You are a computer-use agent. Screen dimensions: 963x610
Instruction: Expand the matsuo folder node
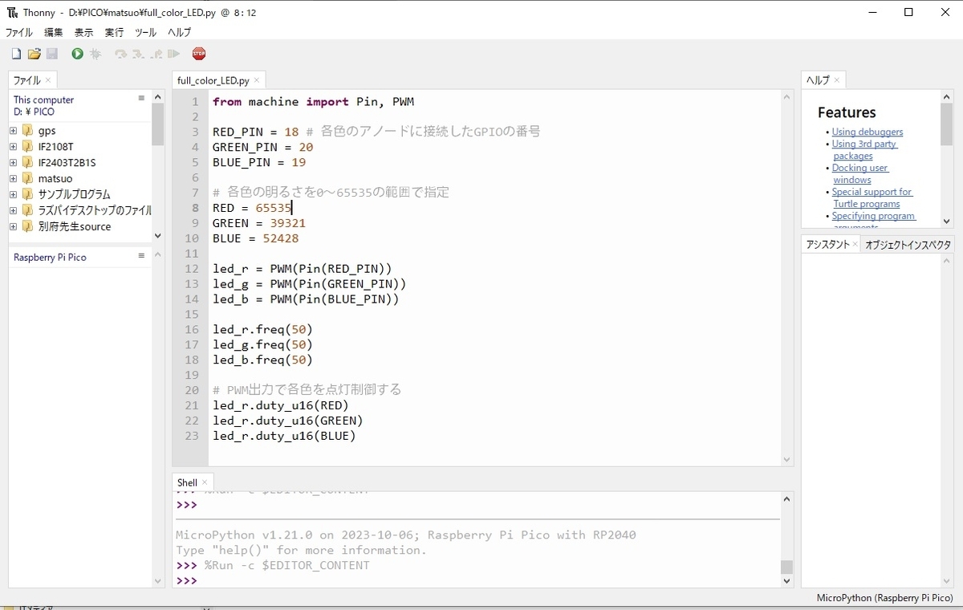pyautogui.click(x=14, y=178)
